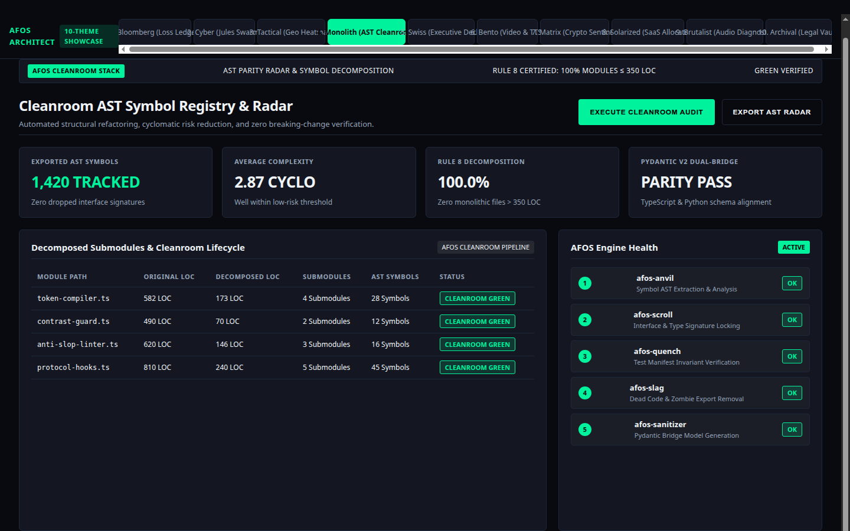Click the MODULE PATH column header
The width and height of the screenshot is (850, 531).
click(62, 277)
